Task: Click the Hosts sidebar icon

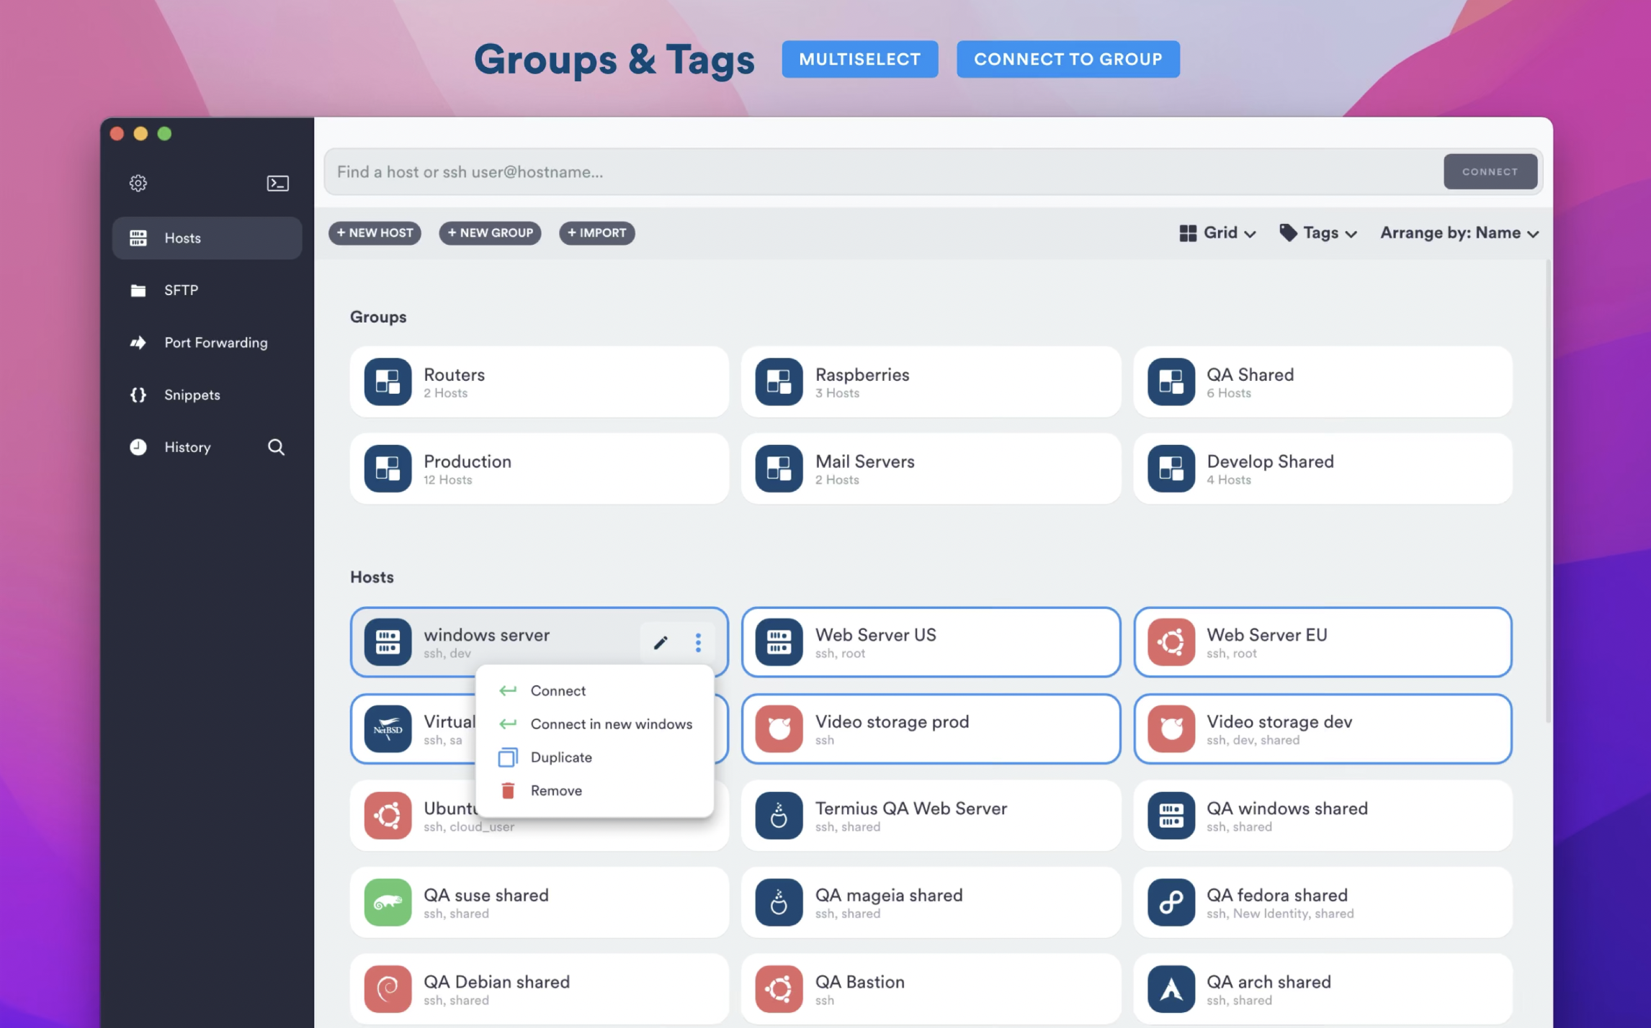Action: tap(139, 237)
